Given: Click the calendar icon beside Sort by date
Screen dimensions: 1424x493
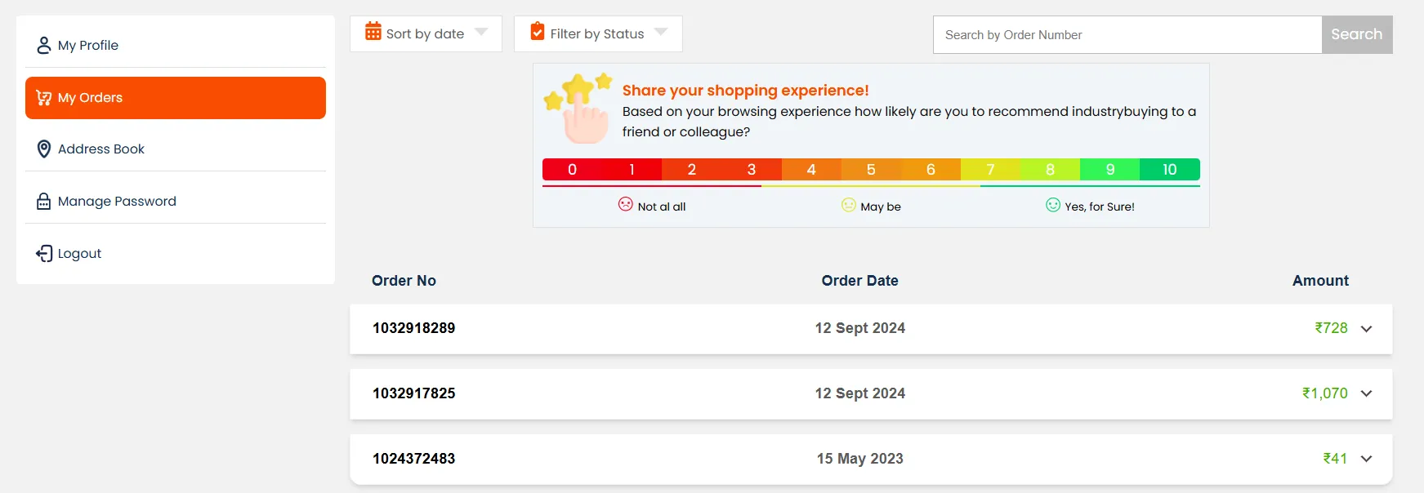Looking at the screenshot, I should [x=373, y=32].
